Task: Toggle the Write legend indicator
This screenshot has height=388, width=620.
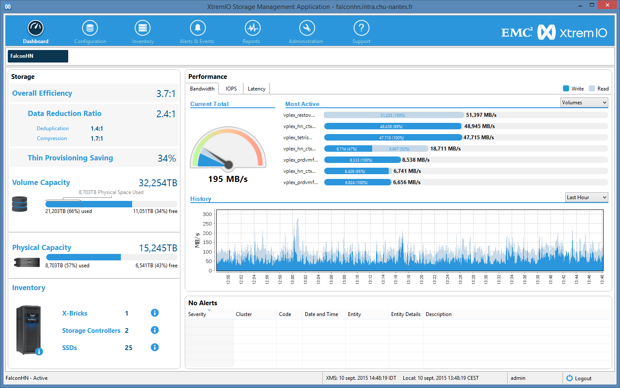Action: pyautogui.click(x=566, y=88)
